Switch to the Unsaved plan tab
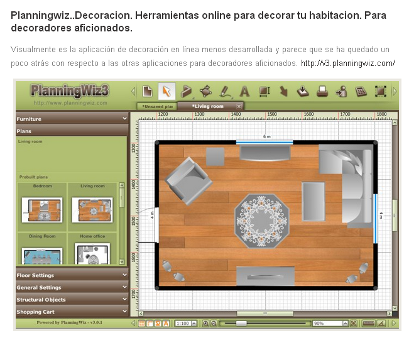Screen dimensions: 409x340 coord(157,106)
